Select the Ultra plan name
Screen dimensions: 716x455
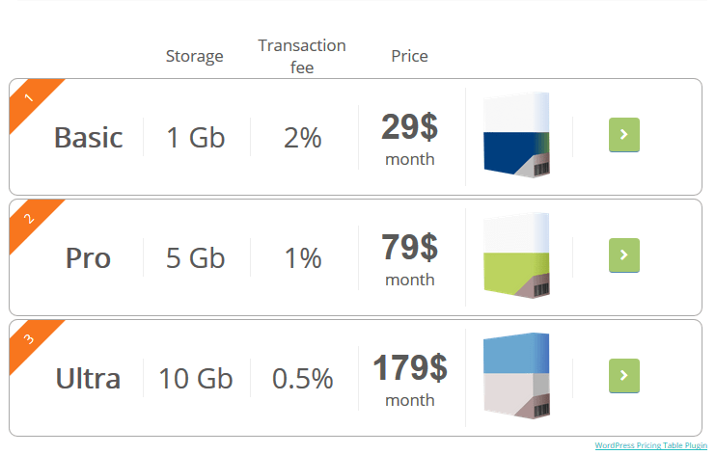89,379
